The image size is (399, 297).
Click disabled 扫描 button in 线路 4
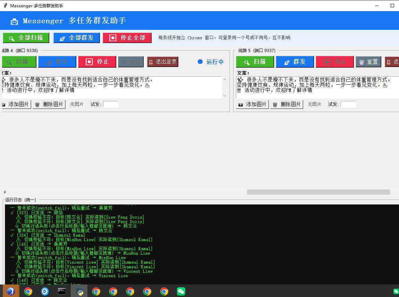click(x=19, y=62)
